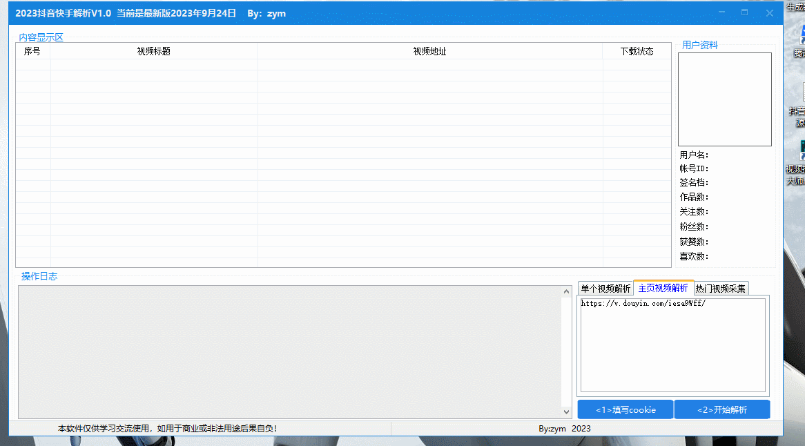This screenshot has height=446, width=805.
Task: Click the 序号 column header
Action: (32, 51)
